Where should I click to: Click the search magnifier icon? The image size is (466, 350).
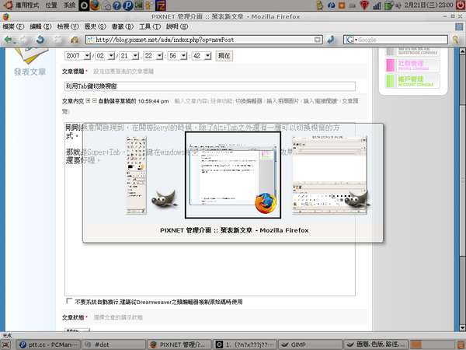pyautogui.click(x=456, y=40)
